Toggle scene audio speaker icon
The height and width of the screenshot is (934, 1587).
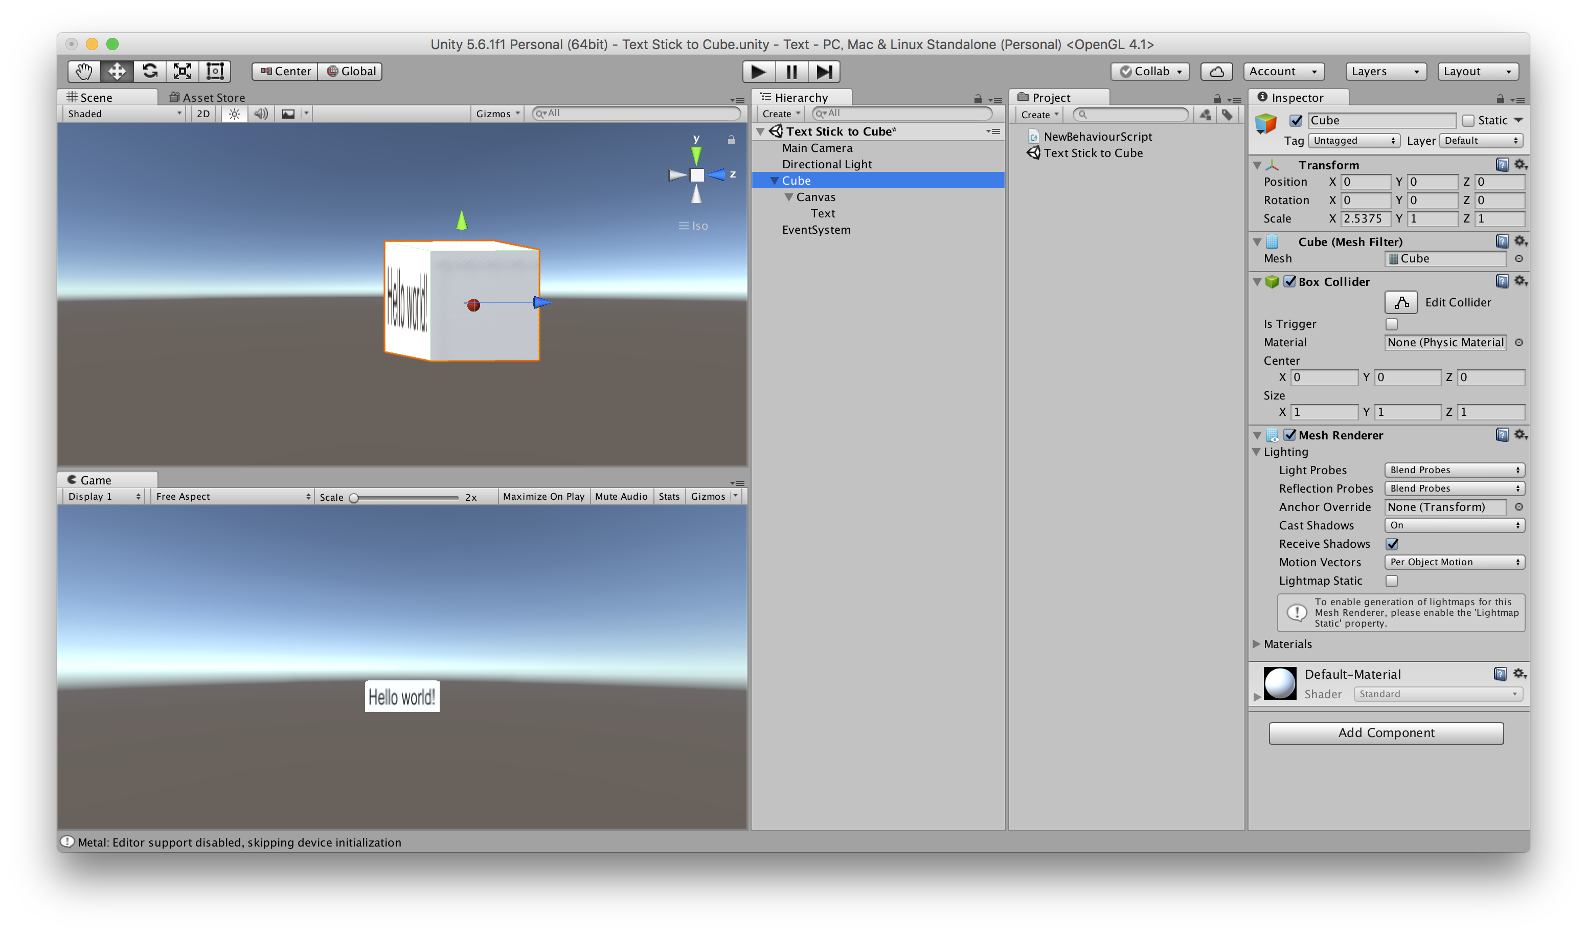[x=261, y=114]
